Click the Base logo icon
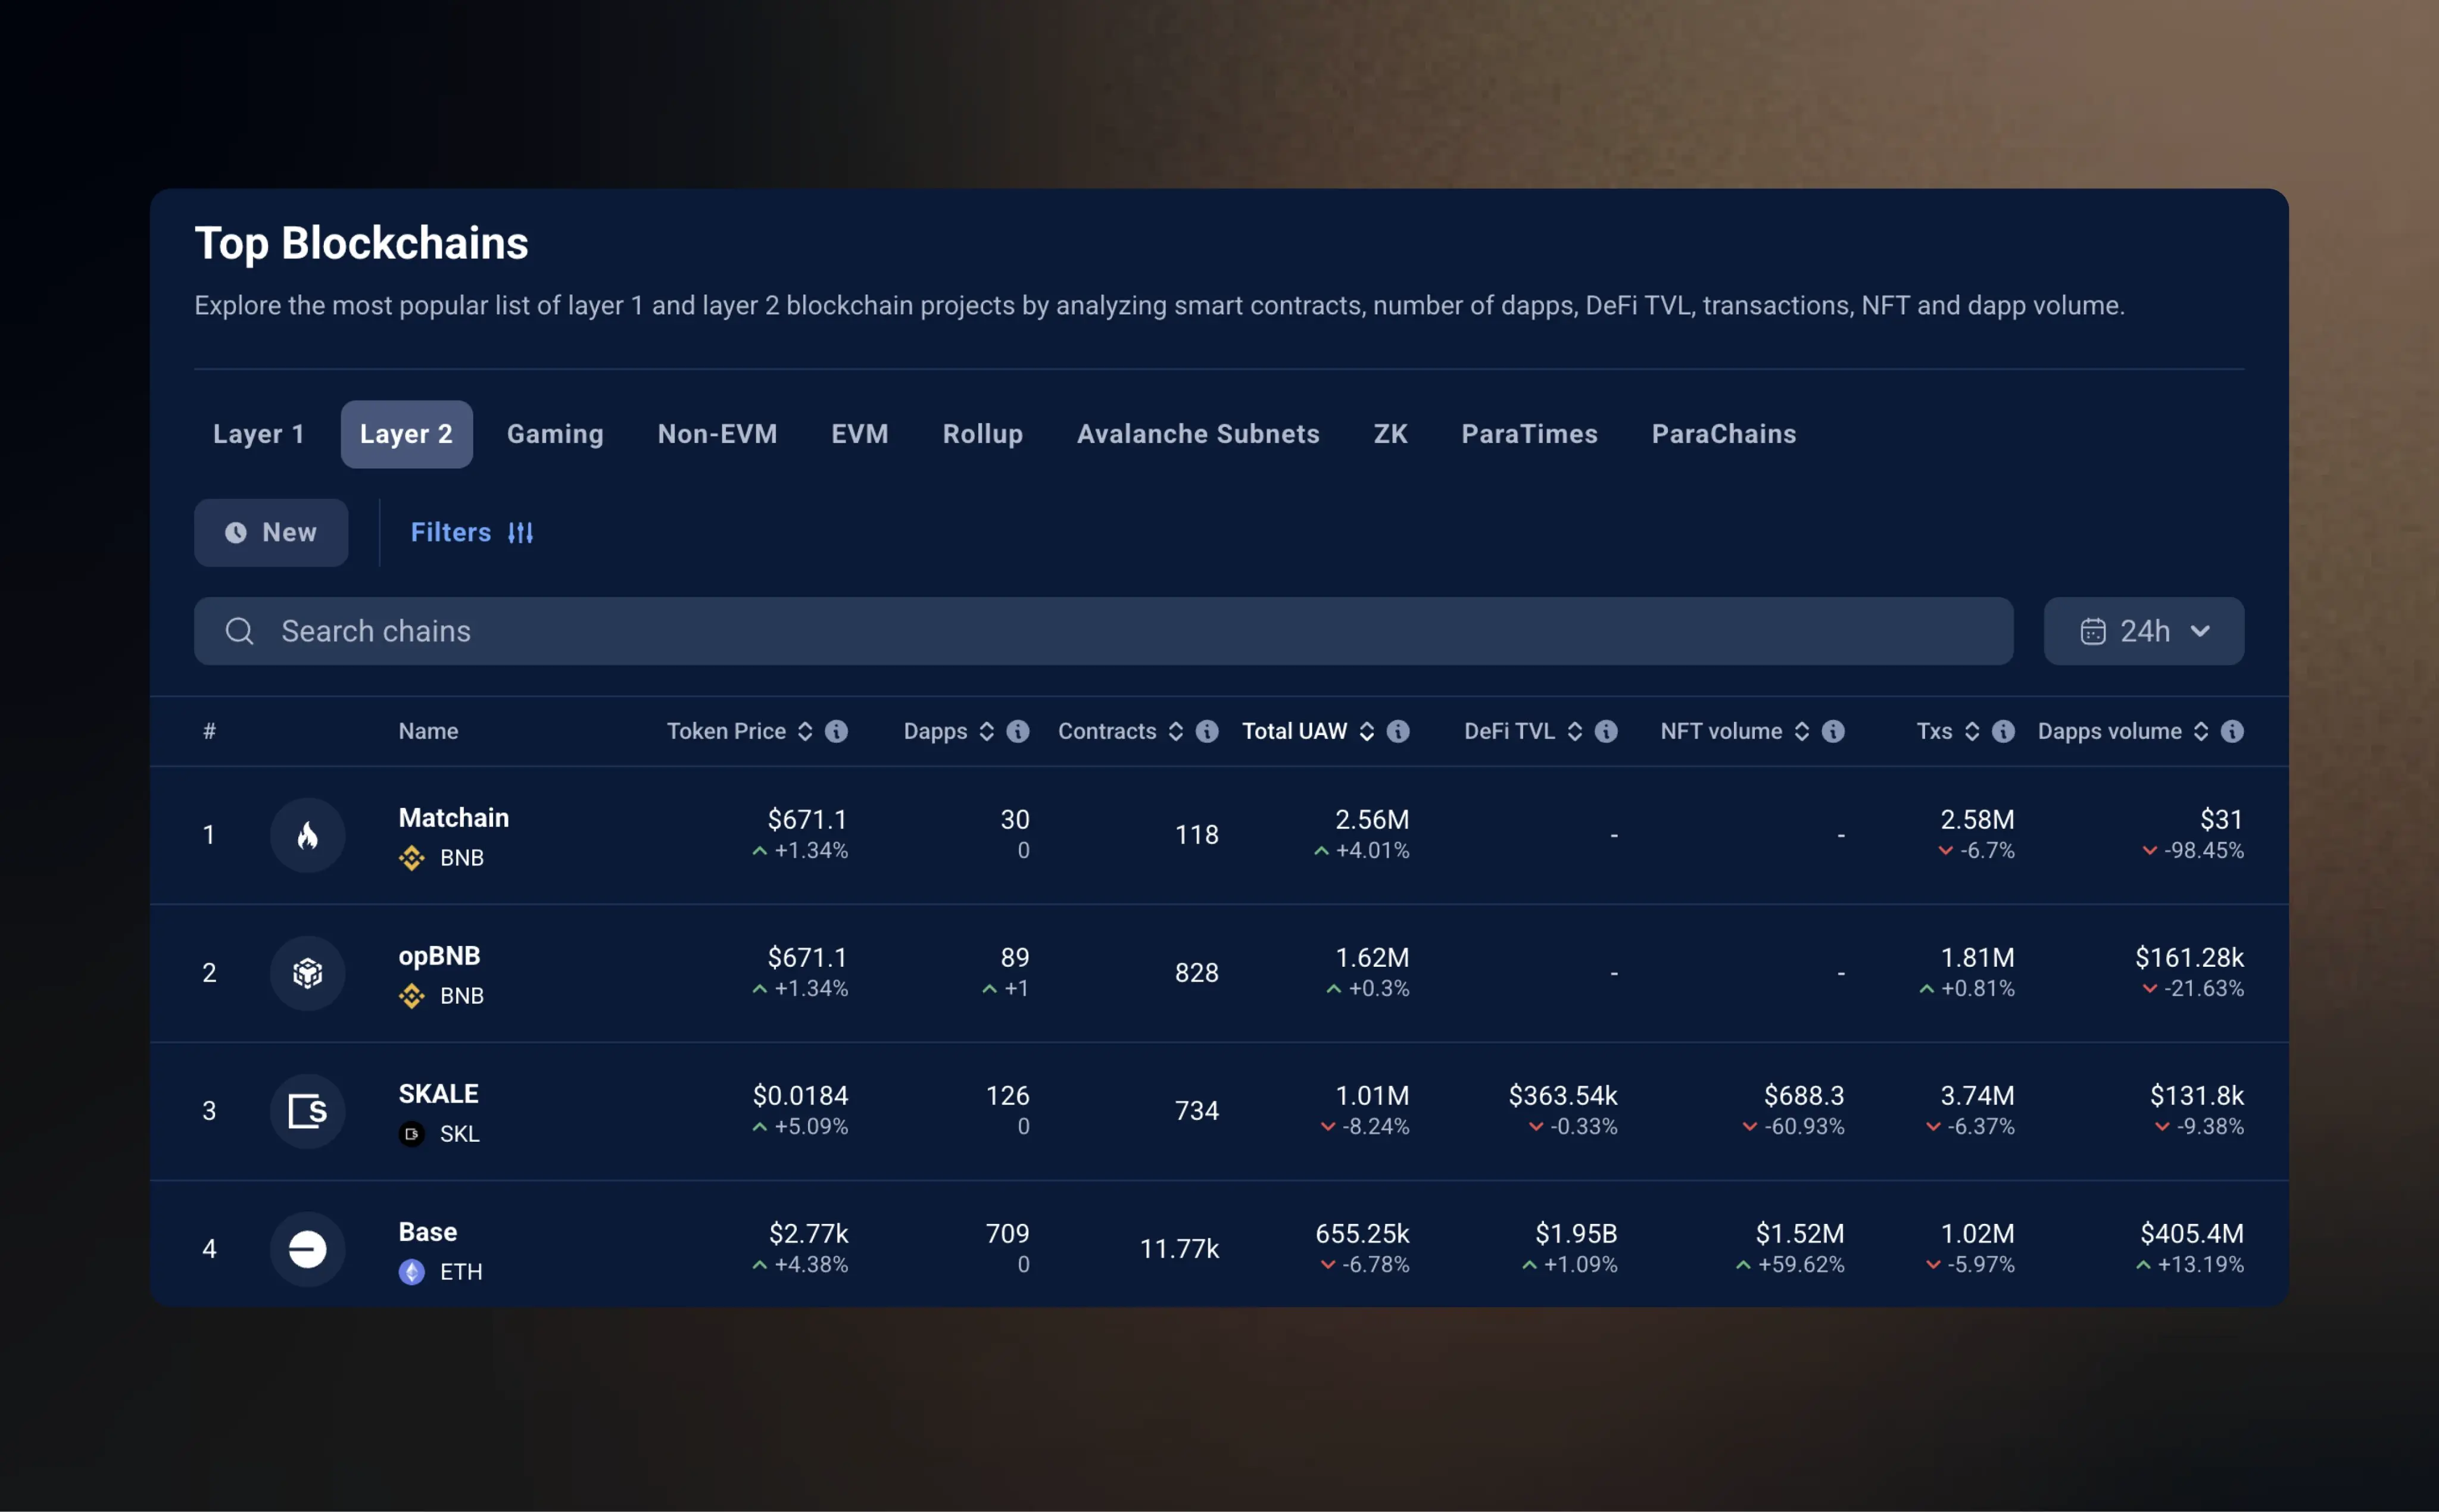 pyautogui.click(x=308, y=1249)
